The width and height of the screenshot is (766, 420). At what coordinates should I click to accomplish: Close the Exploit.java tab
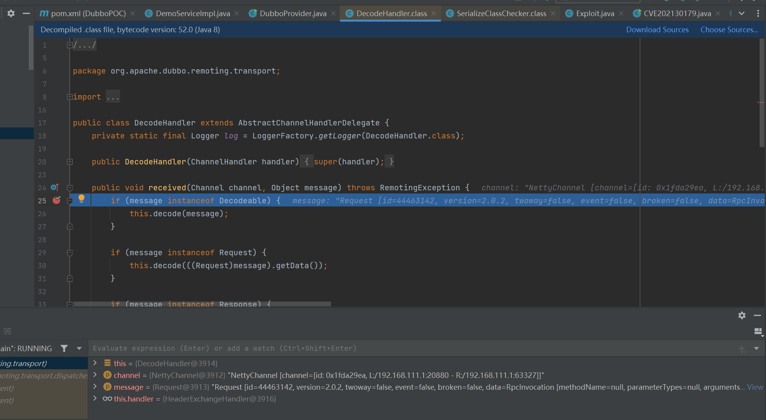click(621, 13)
